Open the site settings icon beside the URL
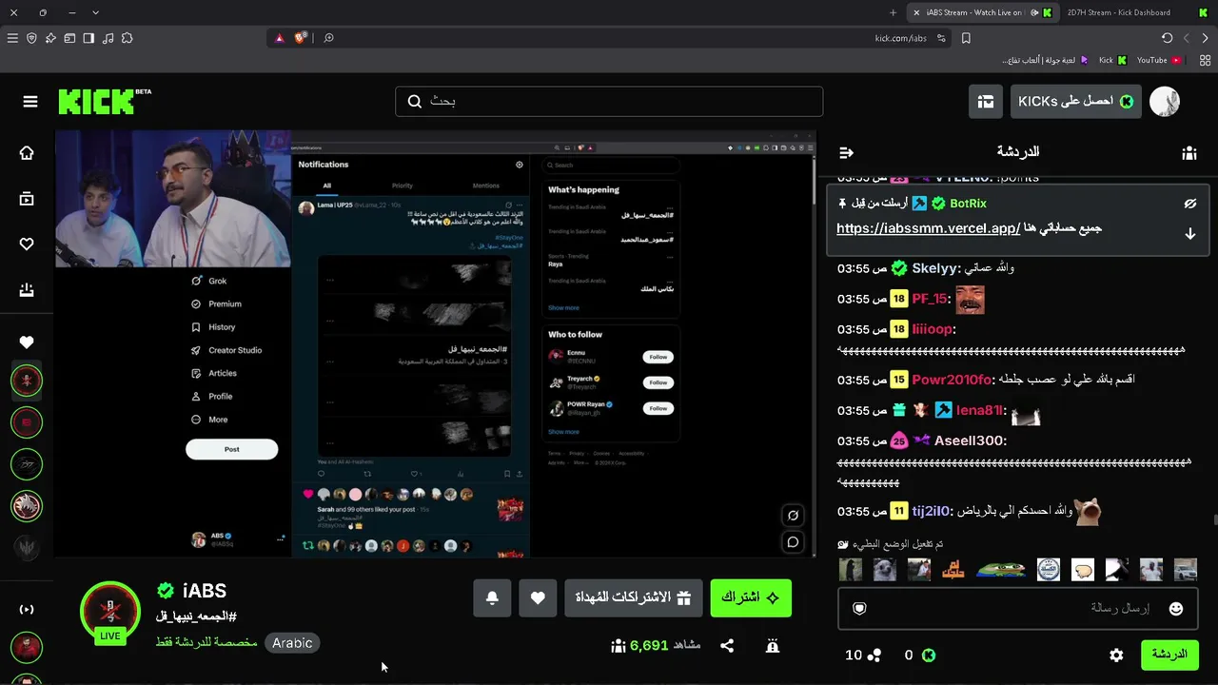Image resolution: width=1218 pixels, height=685 pixels. click(x=941, y=38)
